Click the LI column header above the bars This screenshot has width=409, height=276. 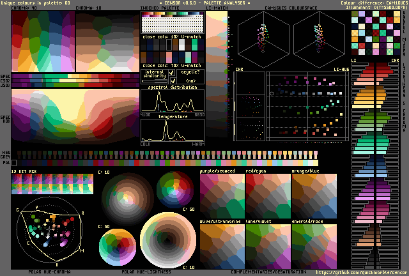(353, 60)
